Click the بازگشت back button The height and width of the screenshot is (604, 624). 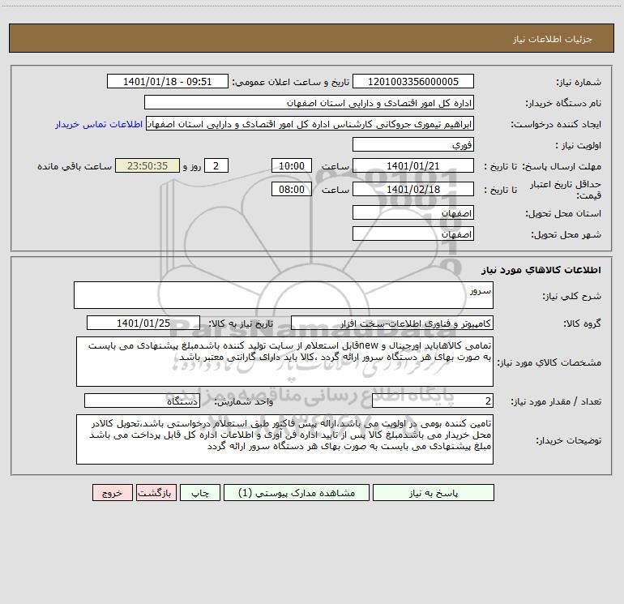click(x=156, y=492)
